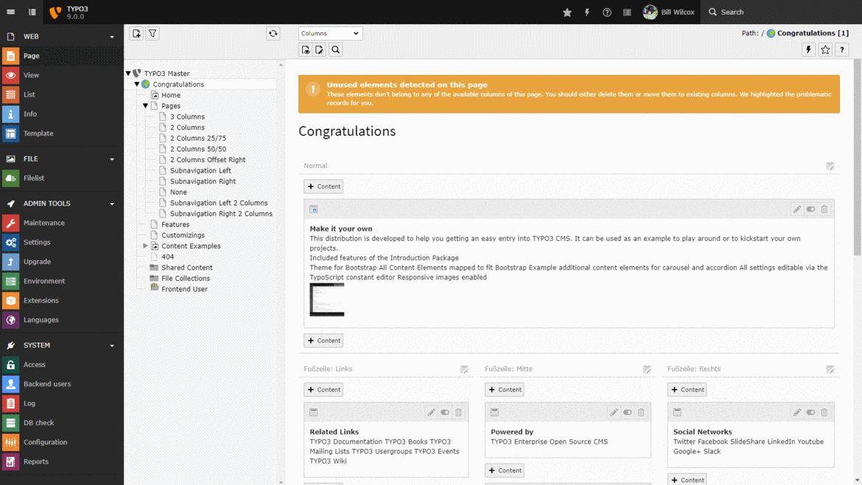
Task: Open the help question mark menu
Action: coord(607,12)
